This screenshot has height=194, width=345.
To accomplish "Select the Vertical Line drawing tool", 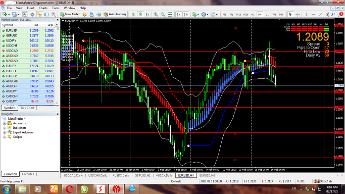I will pos(306,14).
